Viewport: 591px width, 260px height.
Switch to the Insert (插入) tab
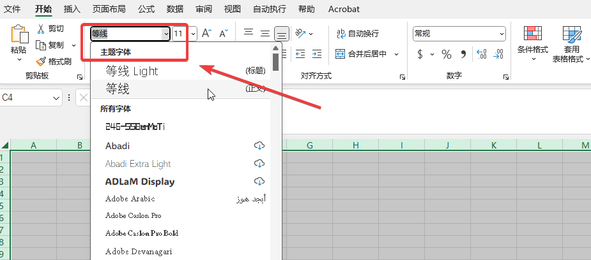[72, 9]
